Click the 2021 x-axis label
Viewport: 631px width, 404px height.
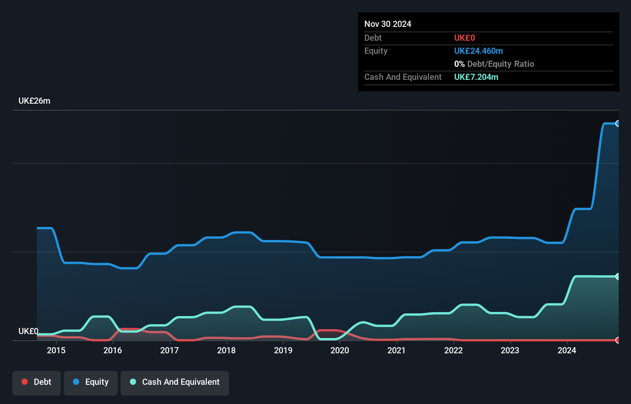coord(397,350)
